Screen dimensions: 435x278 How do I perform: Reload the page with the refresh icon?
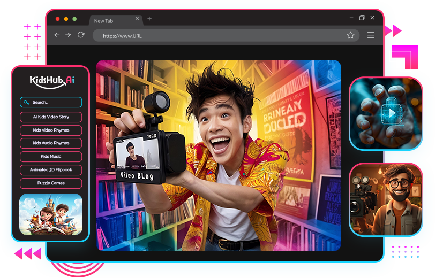click(81, 35)
